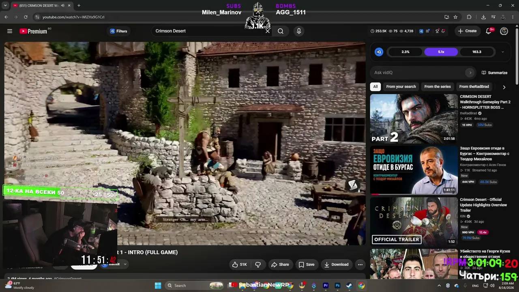519x292 pixels.
Task: Clear the Crimson Desert search text
Action: click(268, 31)
